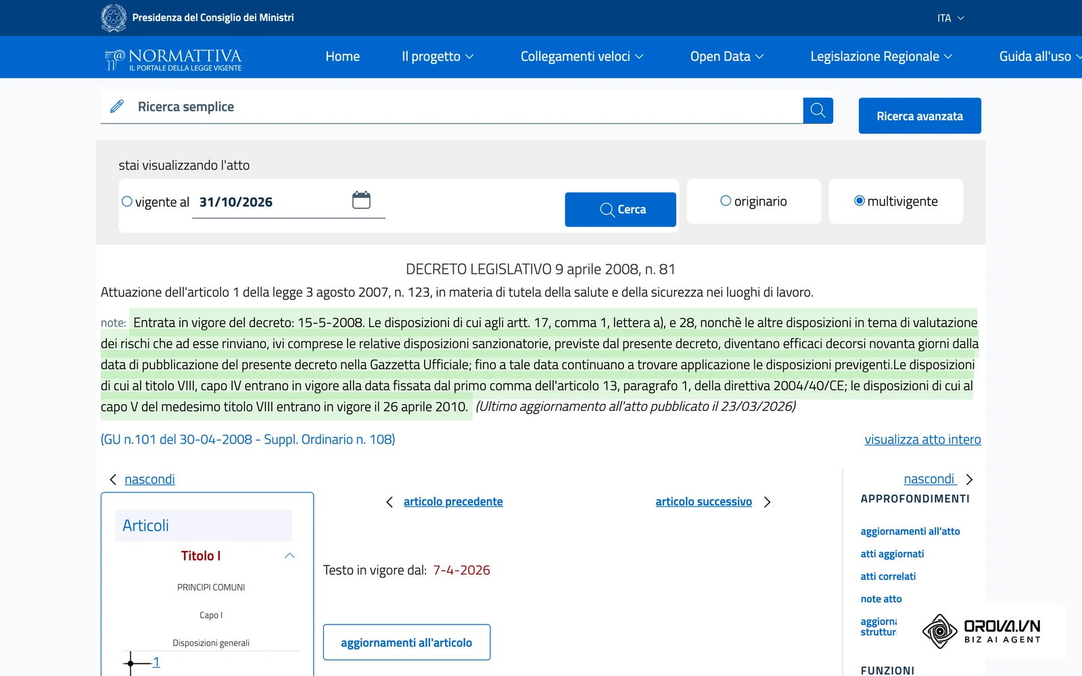Click the red date 7-4-2026
The width and height of the screenshot is (1082, 676).
462,570
